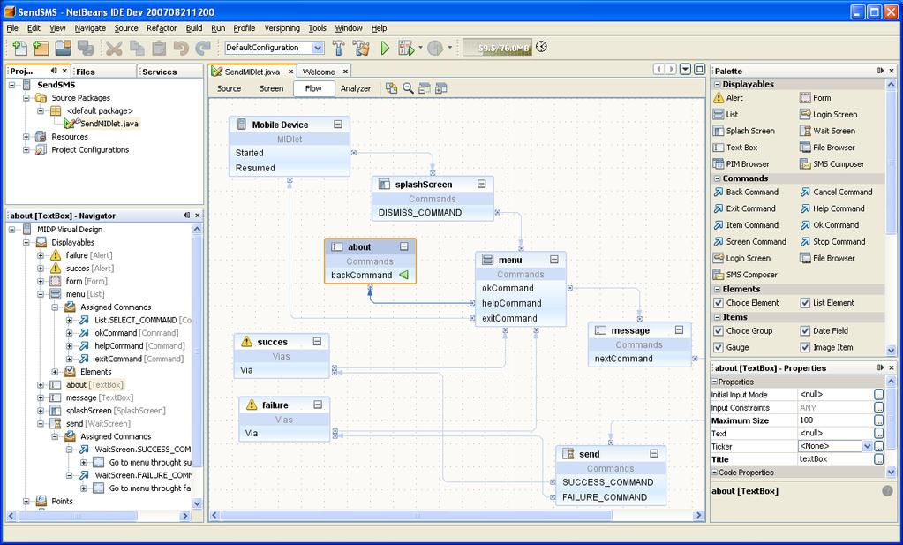Screen dimensions: 903x545
Task: Select the Help Command palette item
Action: click(x=832, y=208)
